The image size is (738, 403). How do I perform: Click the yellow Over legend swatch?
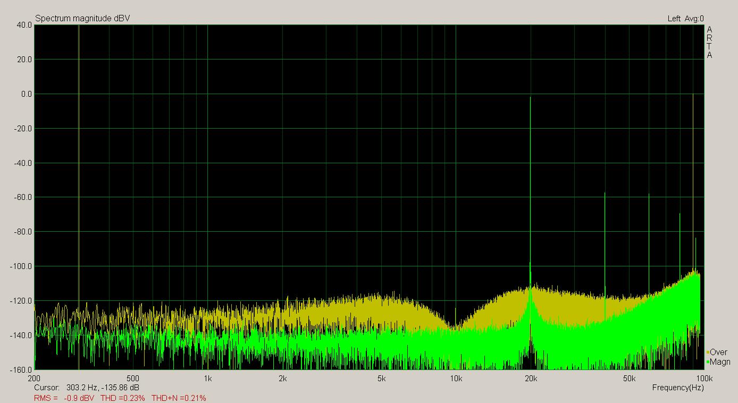708,352
